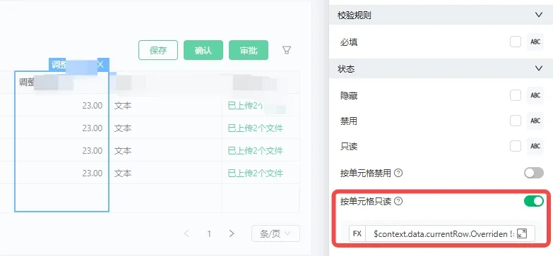
Task: Click ABC binding icon beside 只读
Action: (535, 146)
